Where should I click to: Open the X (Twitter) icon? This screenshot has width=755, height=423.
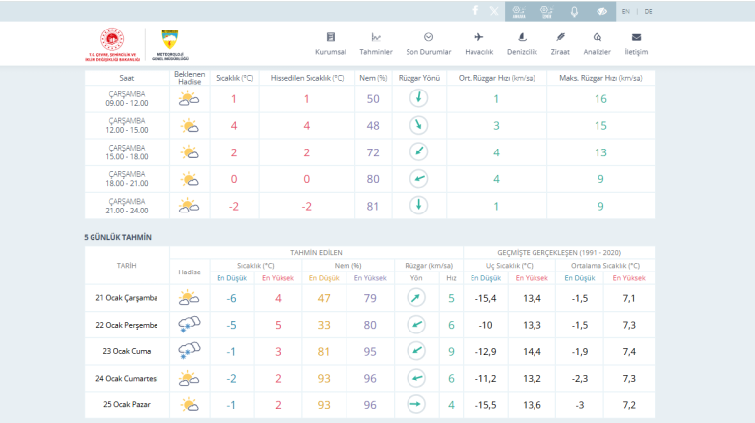click(x=494, y=11)
